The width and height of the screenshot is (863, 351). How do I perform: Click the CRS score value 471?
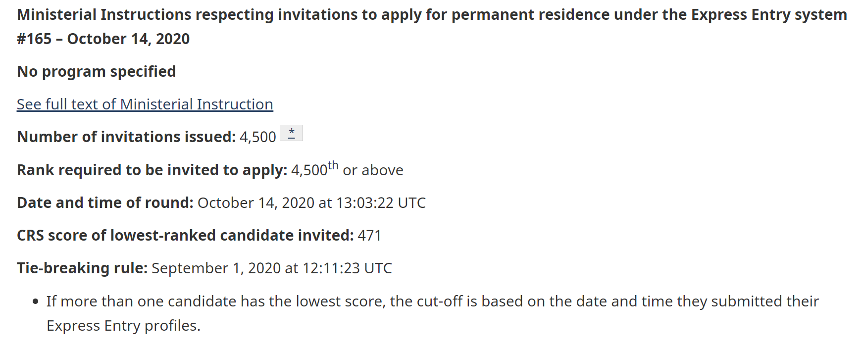pyautogui.click(x=369, y=236)
